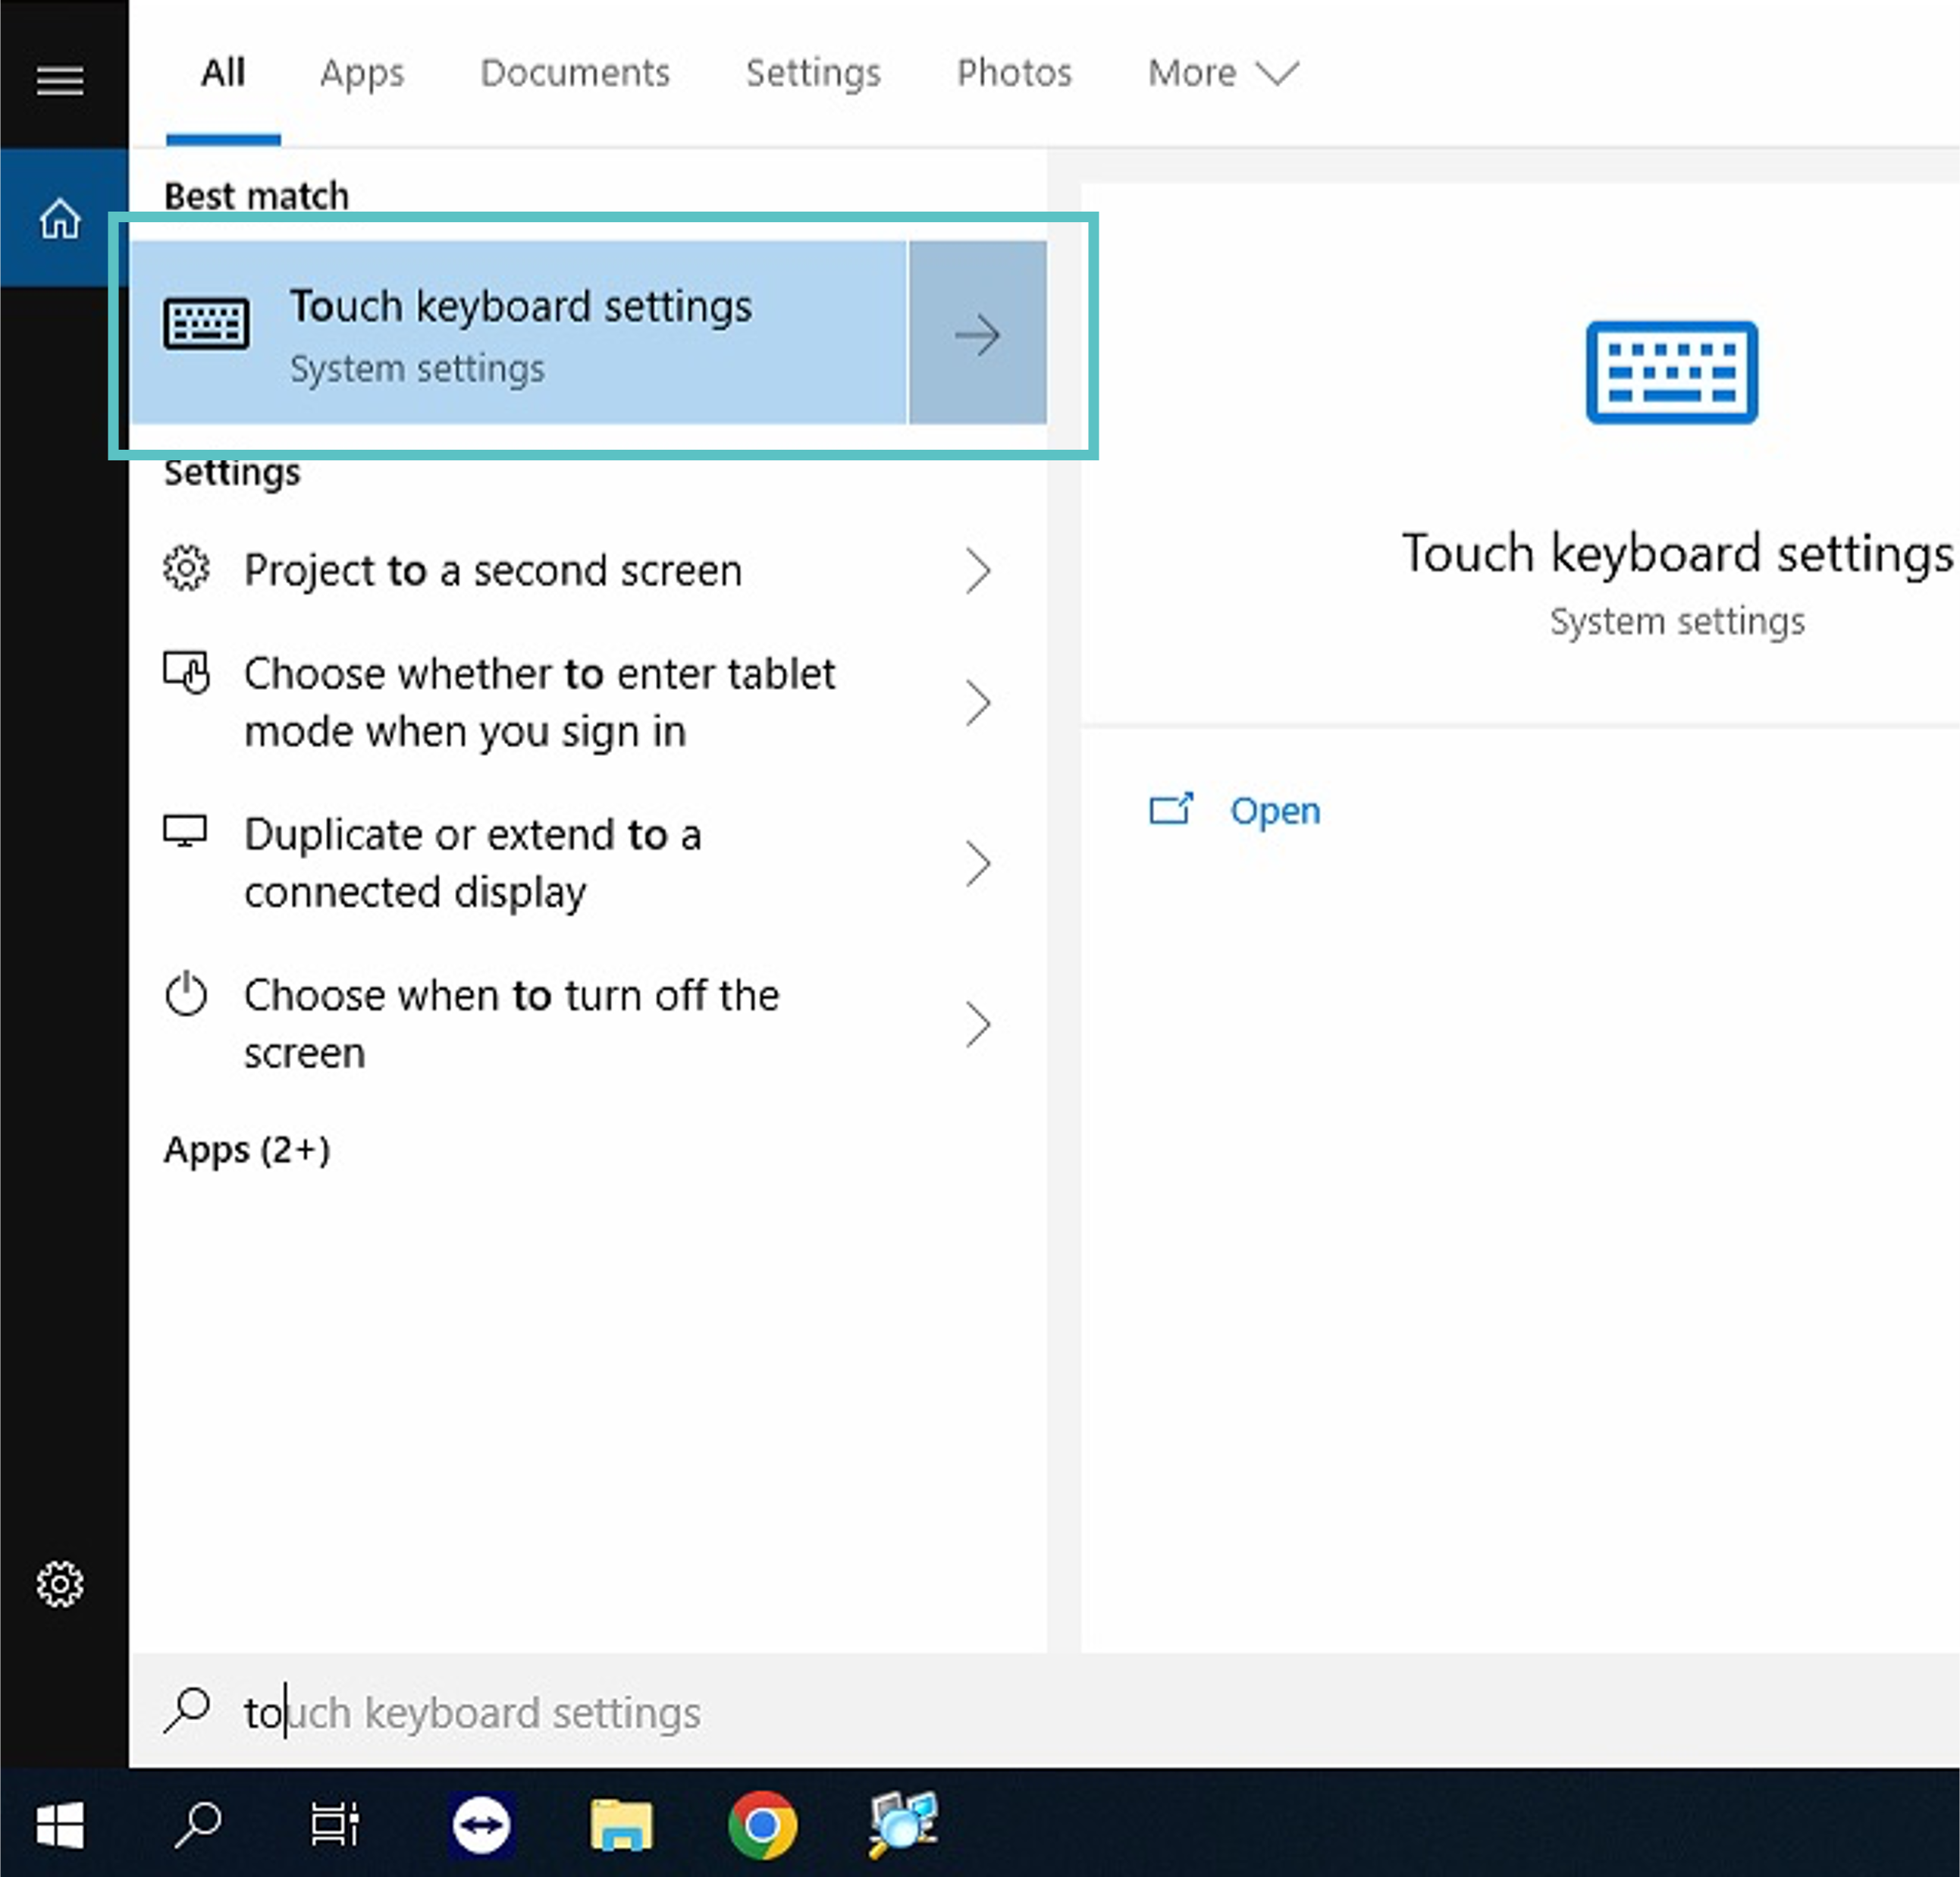
Task: Select Choose whether to enter tablet mode
Action: [588, 702]
